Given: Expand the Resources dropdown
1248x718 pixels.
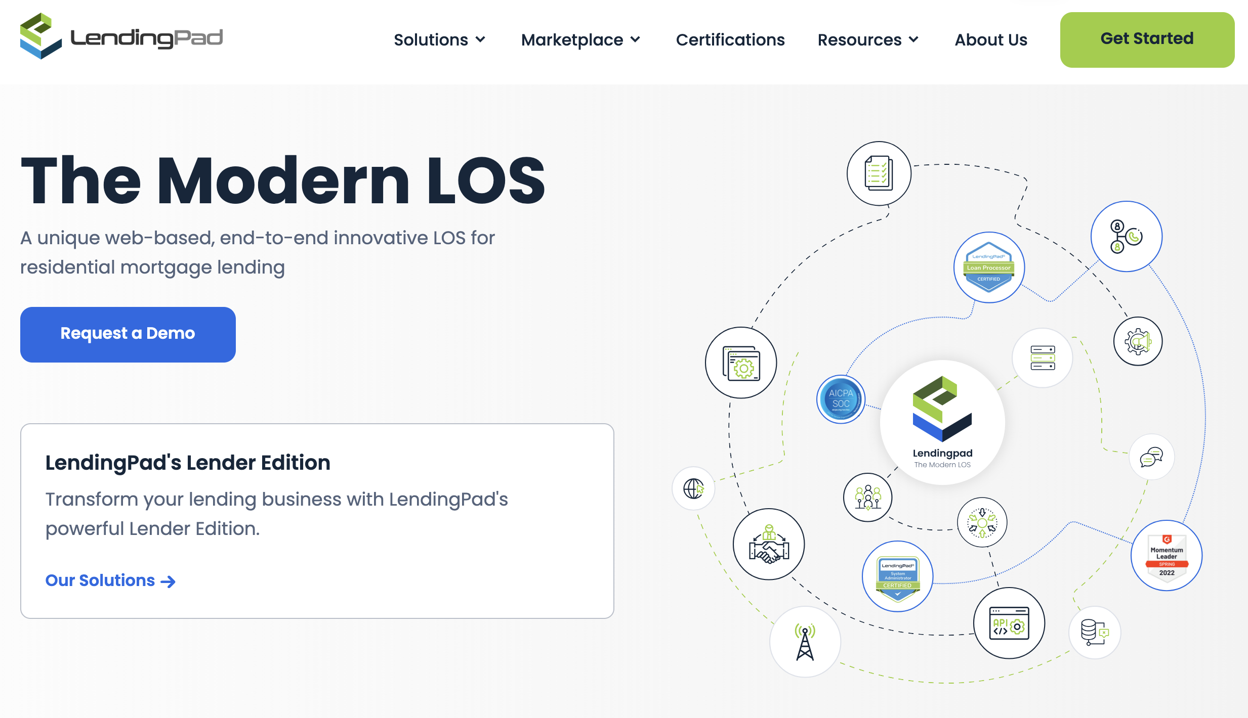Looking at the screenshot, I should point(867,39).
